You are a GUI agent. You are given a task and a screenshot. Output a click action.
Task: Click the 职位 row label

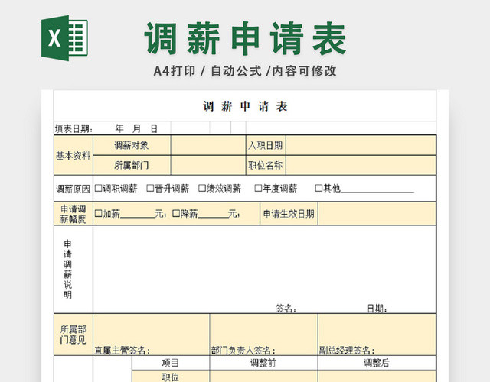[171, 377]
